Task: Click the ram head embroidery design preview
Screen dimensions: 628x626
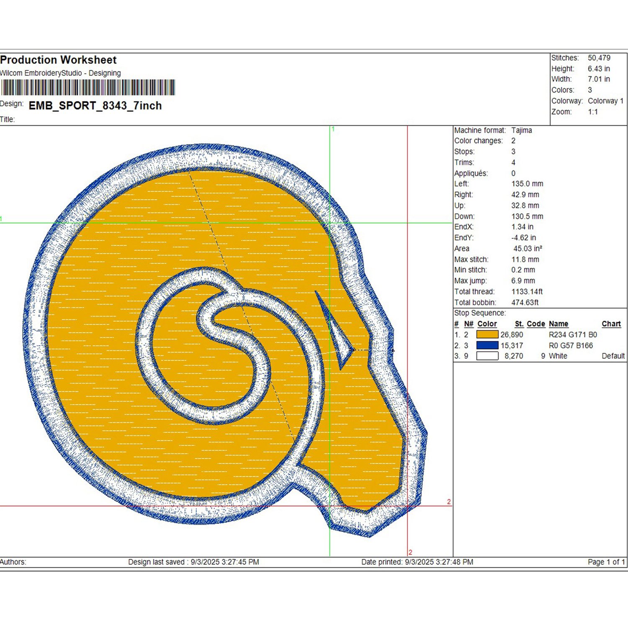Action: point(225,340)
